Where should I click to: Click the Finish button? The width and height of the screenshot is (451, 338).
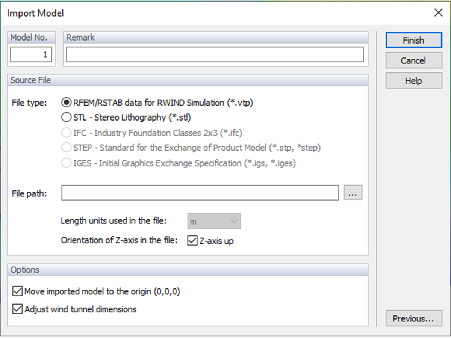point(413,40)
